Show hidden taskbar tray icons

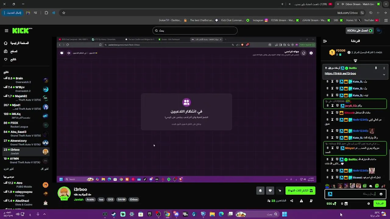(44, 214)
